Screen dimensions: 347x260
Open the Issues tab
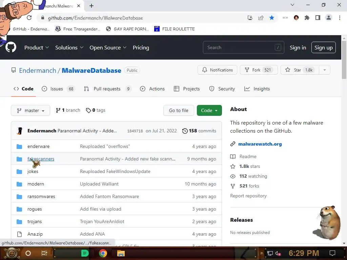59,89
